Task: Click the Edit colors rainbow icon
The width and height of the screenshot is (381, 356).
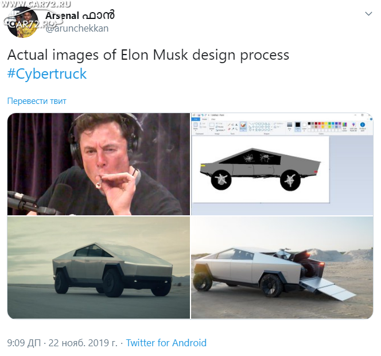Action: 344,126
